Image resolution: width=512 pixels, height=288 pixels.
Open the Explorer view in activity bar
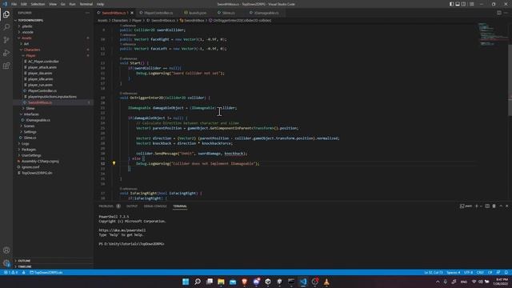6,14
